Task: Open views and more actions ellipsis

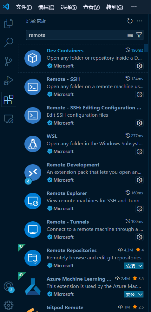Action: point(140,21)
